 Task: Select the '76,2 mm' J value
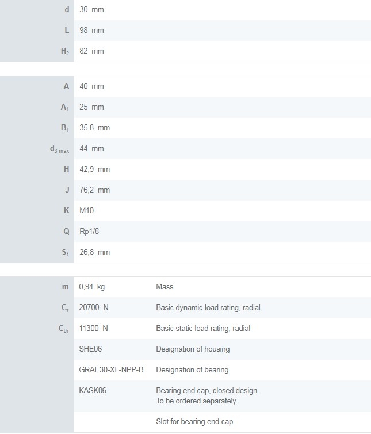(95, 190)
